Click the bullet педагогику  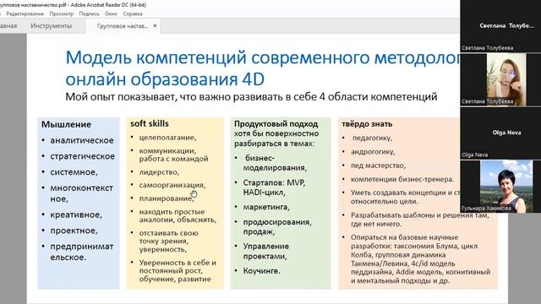(372, 138)
